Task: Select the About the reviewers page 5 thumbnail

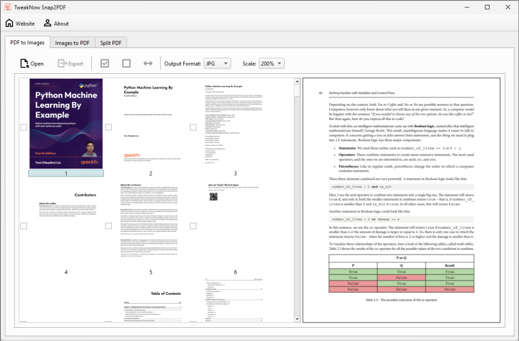Action: click(151, 222)
